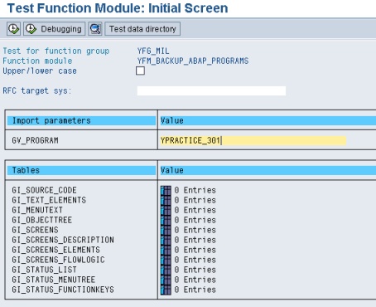
Task: Select the GI_STATUS_MENUTREE table name
Action: [54, 280]
